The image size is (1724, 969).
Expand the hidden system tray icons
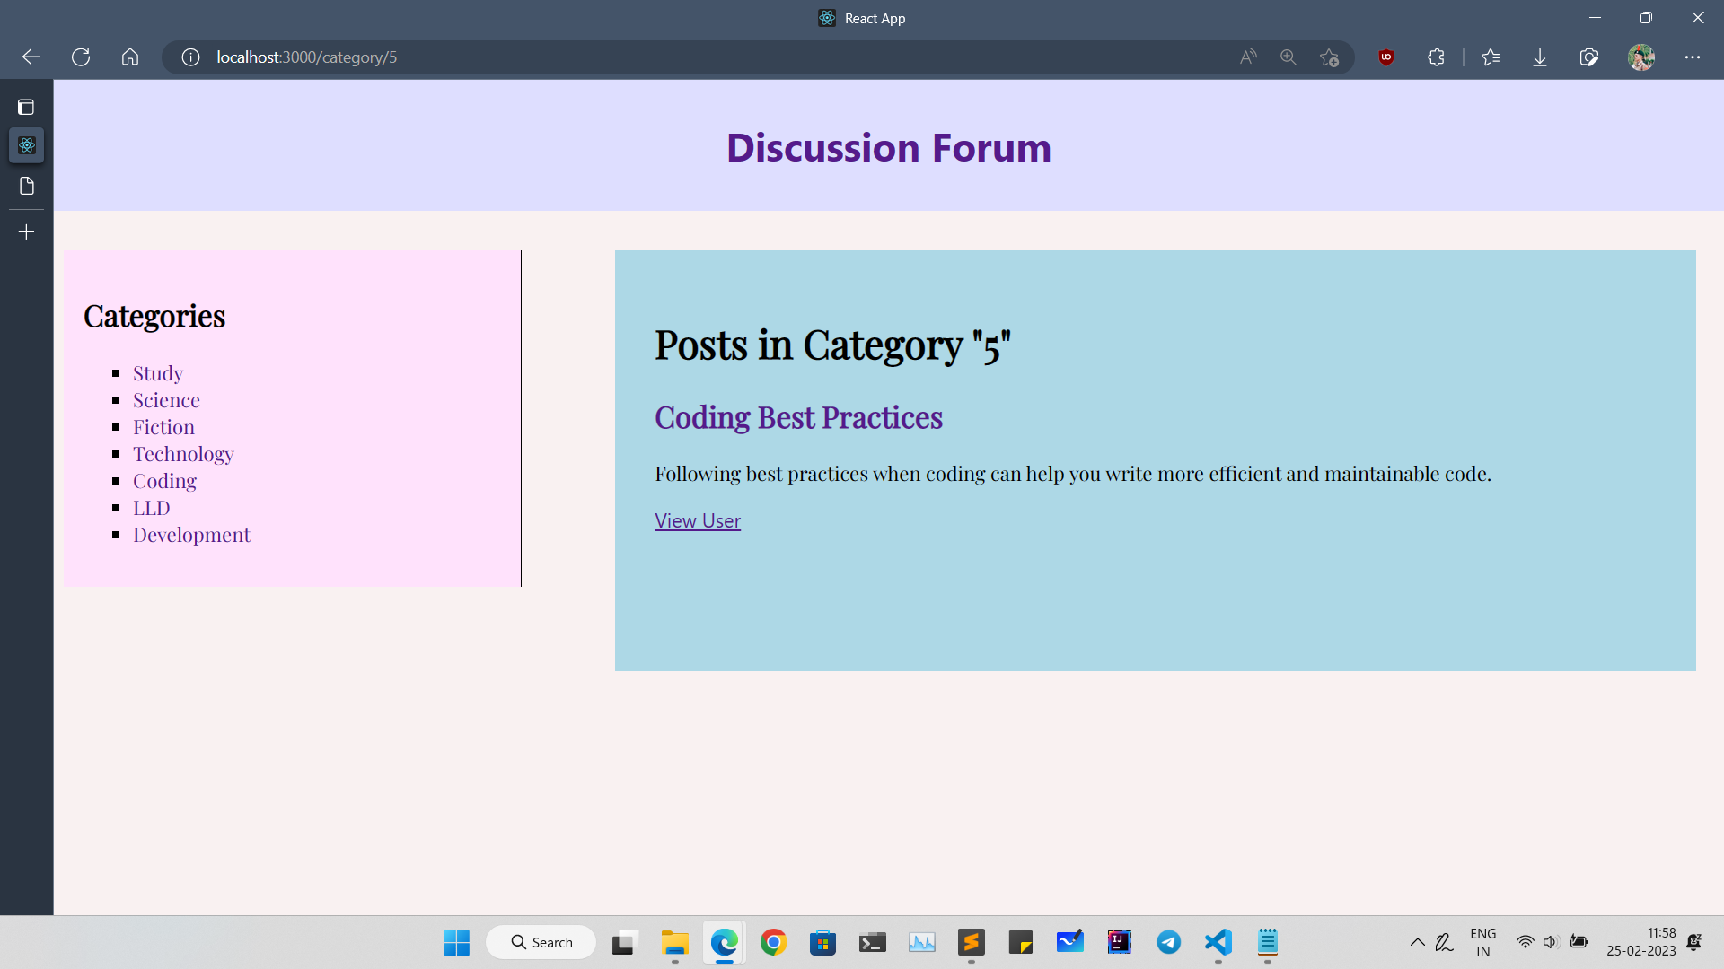(1418, 942)
